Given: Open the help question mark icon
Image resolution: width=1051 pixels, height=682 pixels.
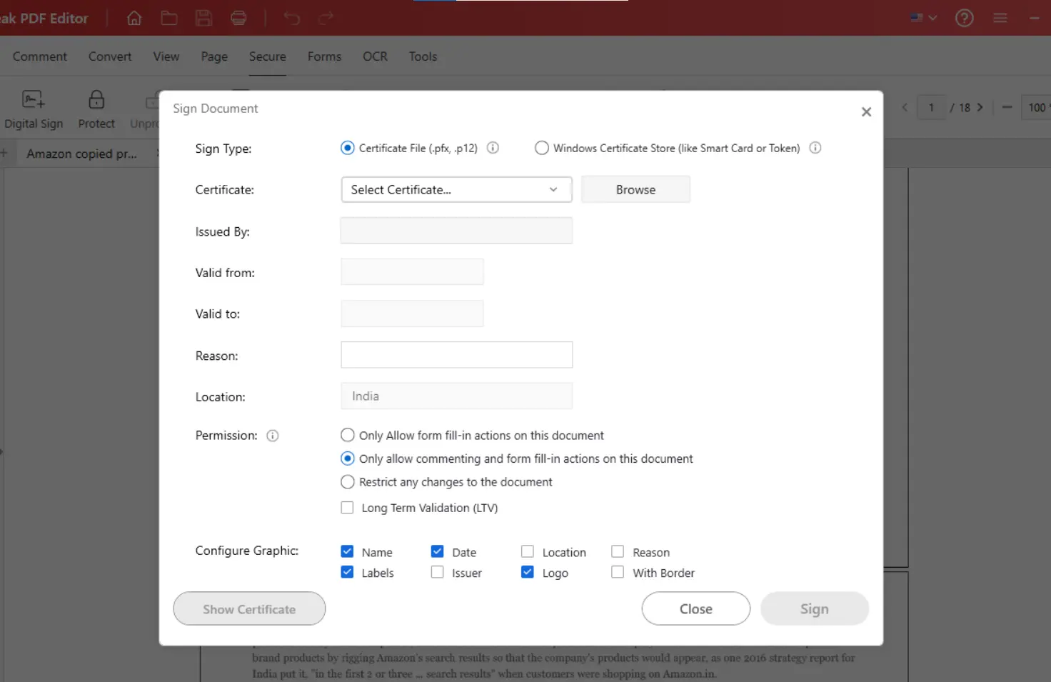Looking at the screenshot, I should click(x=965, y=18).
